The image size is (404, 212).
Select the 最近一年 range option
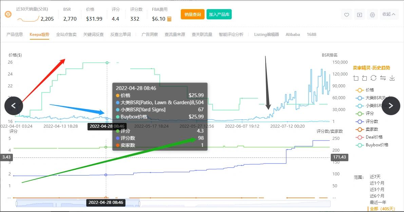point(378,203)
